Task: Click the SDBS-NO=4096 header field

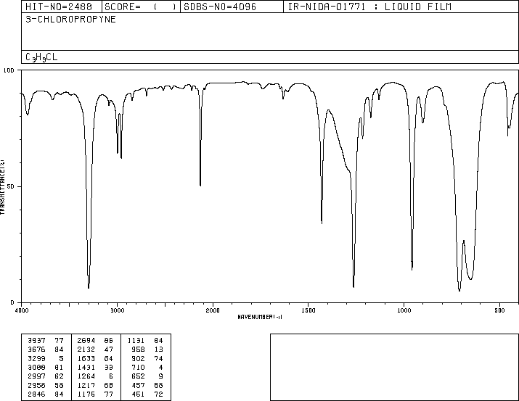Action: (x=232, y=7)
